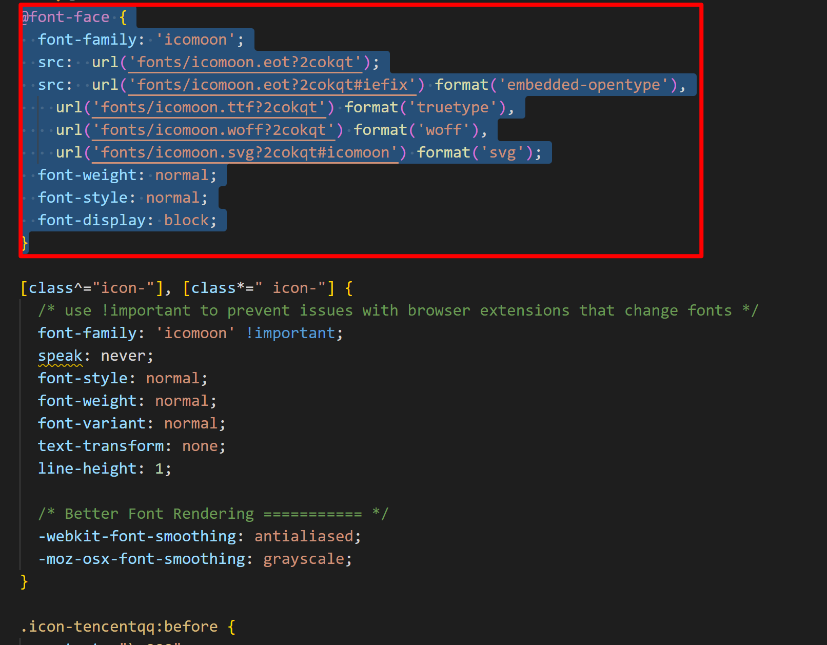This screenshot has width=827, height=645.
Task: Click the 'never' value of speak
Action: pyautogui.click(x=124, y=356)
